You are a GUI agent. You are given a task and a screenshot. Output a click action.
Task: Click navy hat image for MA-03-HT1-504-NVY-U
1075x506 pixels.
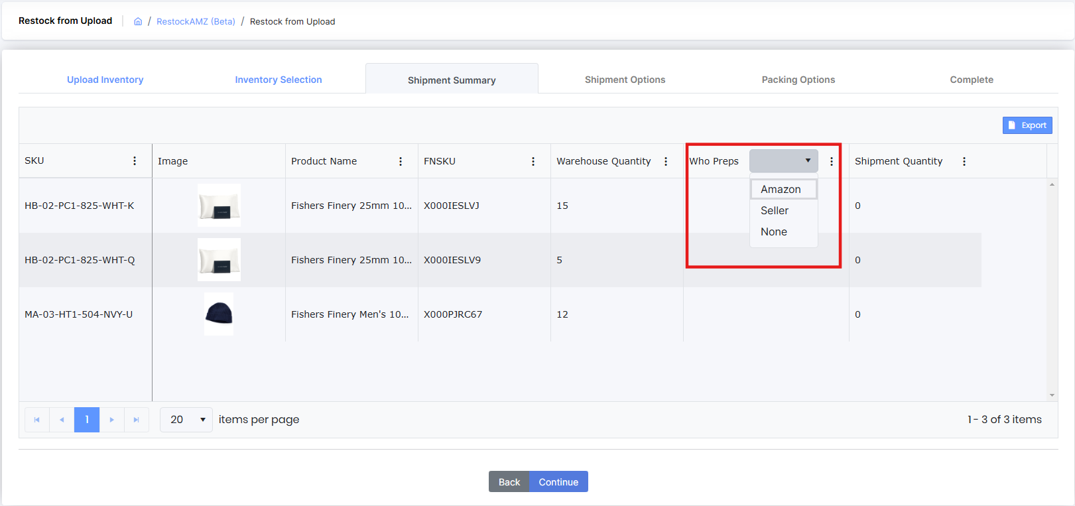pyautogui.click(x=219, y=314)
